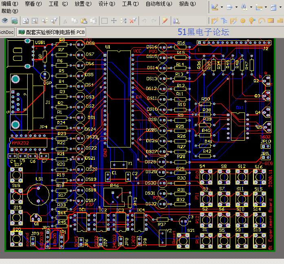Viewport: 284px width, 264px height.
Task: Pick the place pad tool
Action: point(243,21)
